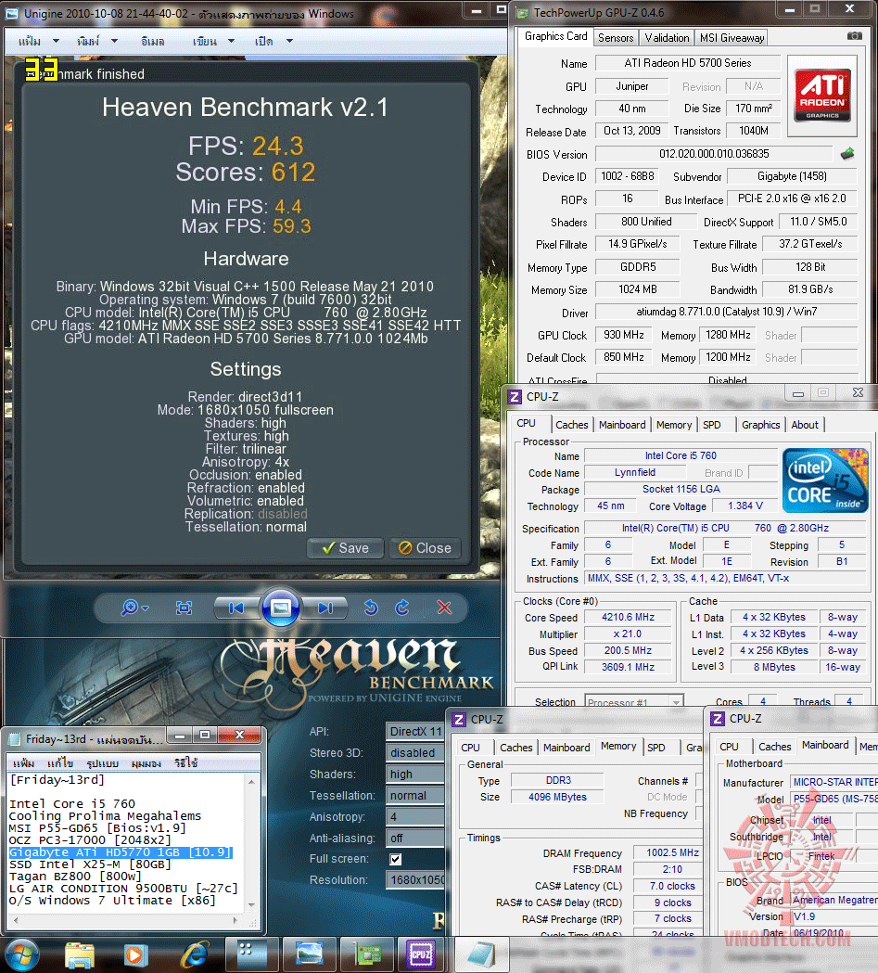878x973 pixels.
Task: Delete the picture with the red X icon
Action: pyautogui.click(x=444, y=608)
